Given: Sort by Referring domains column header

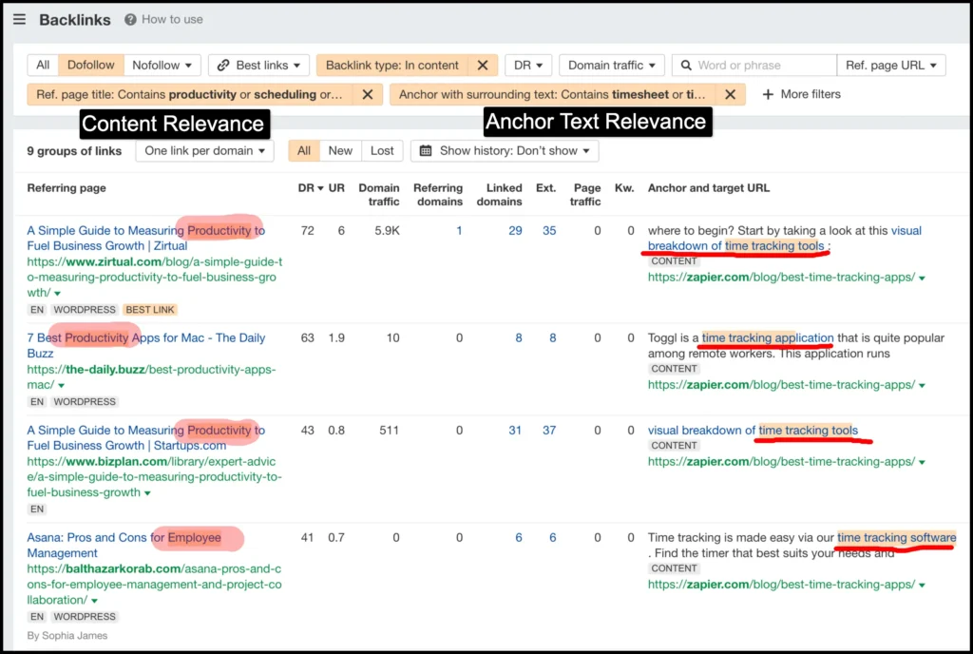Looking at the screenshot, I should [x=438, y=194].
